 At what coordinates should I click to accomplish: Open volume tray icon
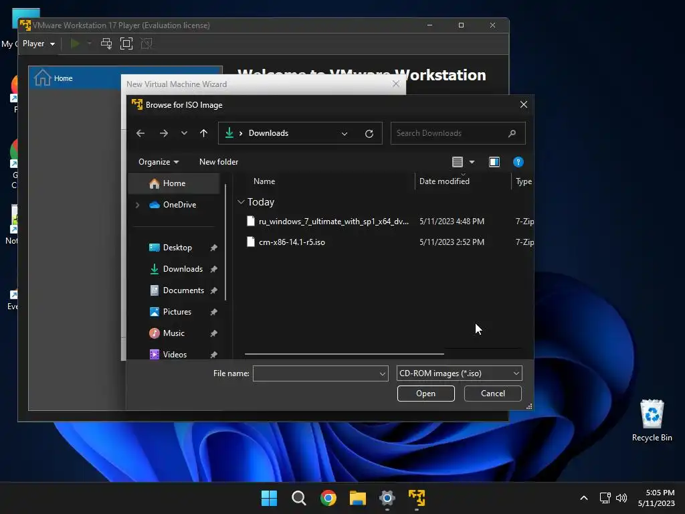point(621,498)
